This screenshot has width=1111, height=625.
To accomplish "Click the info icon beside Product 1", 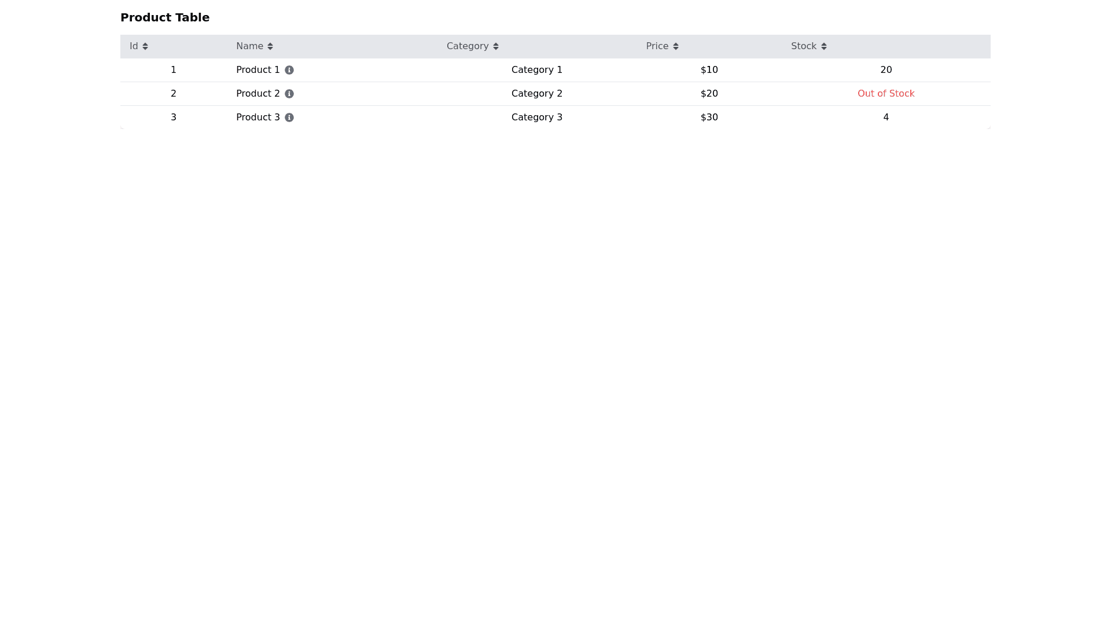I will point(289,70).
